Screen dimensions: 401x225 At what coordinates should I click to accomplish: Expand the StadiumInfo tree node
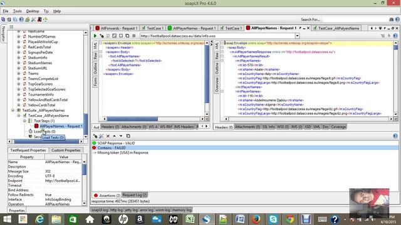point(18,57)
